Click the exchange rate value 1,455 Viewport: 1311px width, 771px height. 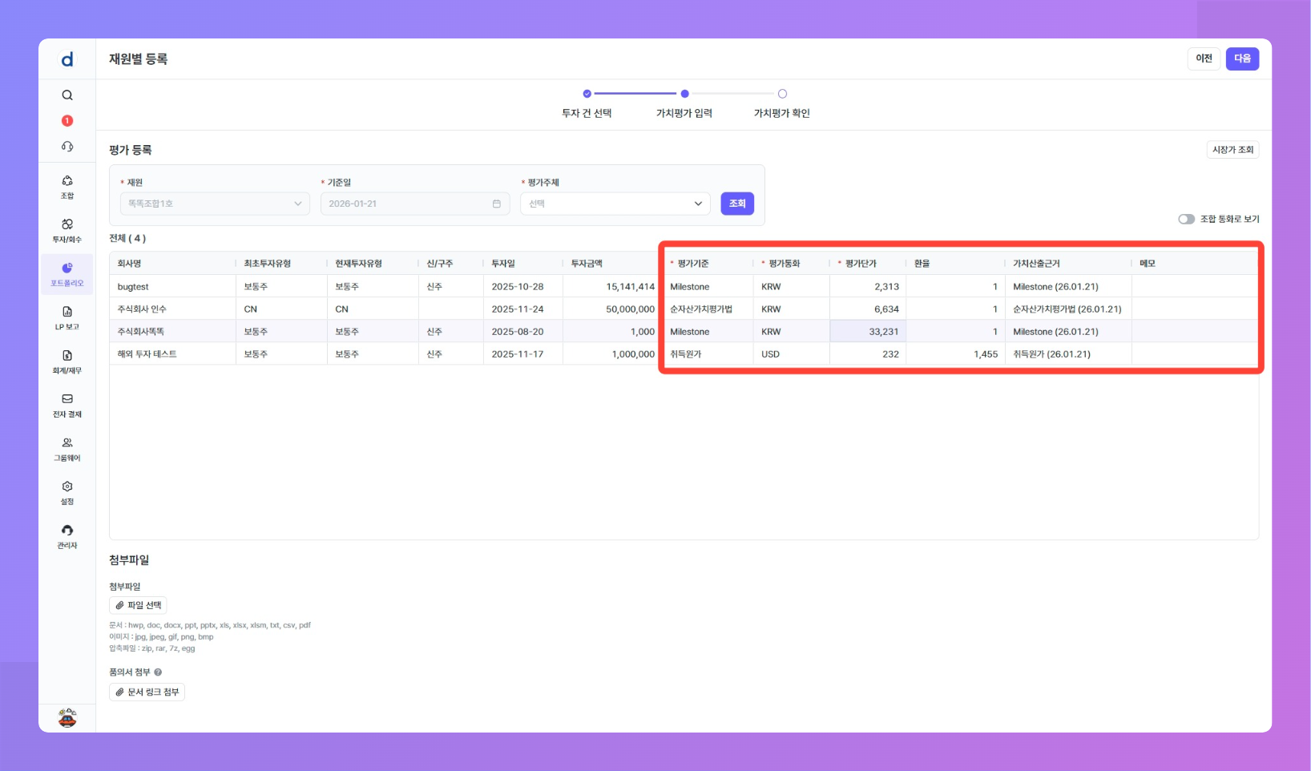986,354
